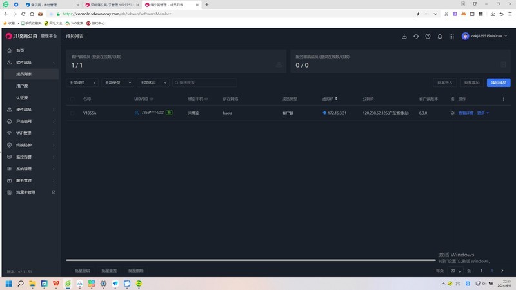
Task: Open Windows Start menu
Action: [8, 284]
